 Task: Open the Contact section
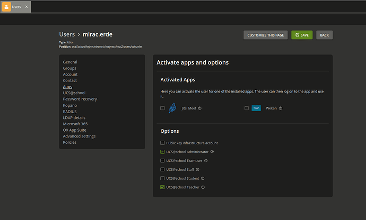(70, 80)
